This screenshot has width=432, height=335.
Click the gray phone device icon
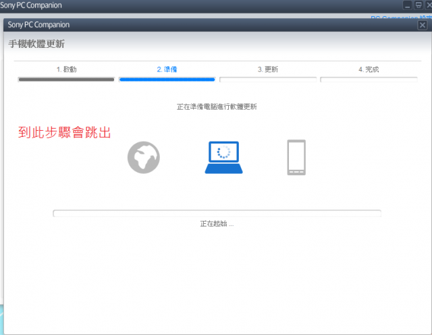(296, 157)
